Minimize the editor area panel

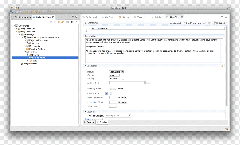(222, 16)
